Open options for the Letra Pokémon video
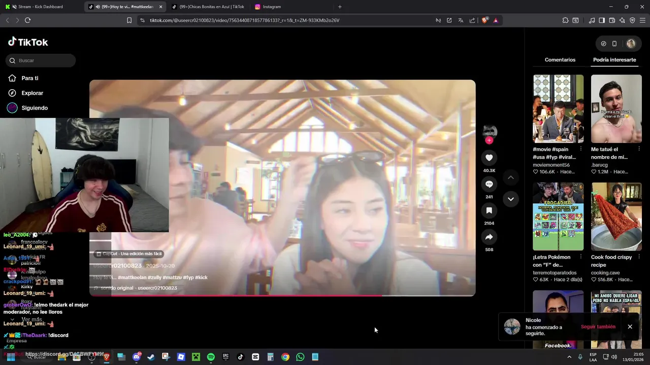 580,257
